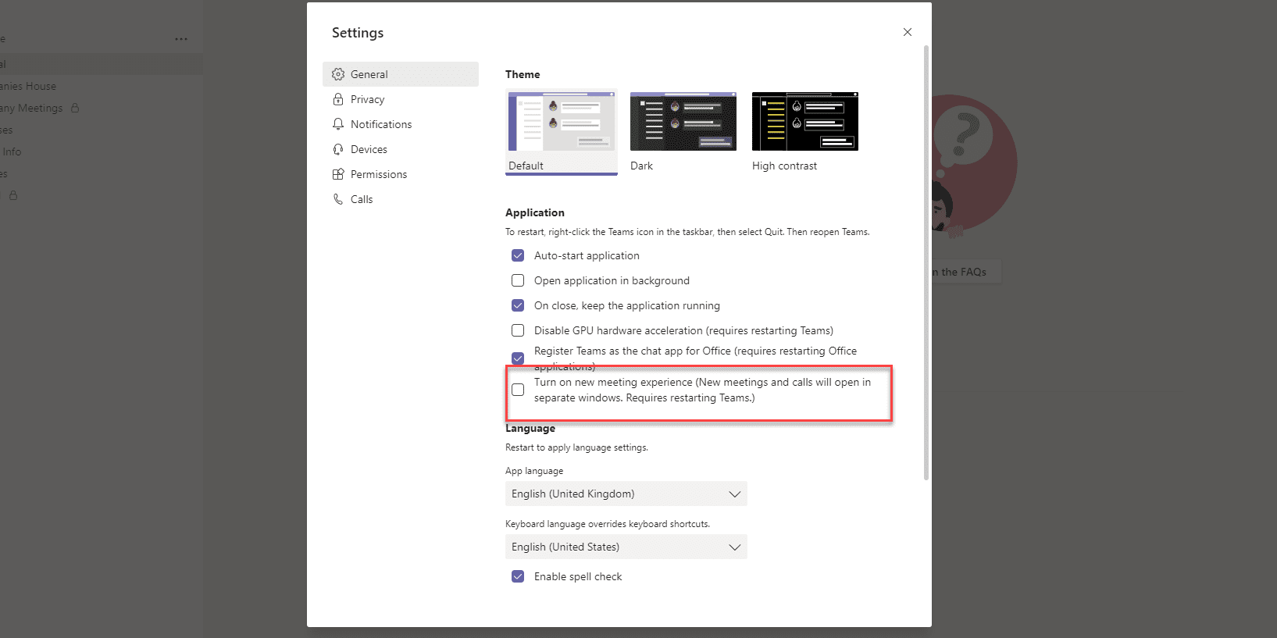Open the Devices settings tab
1277x638 pixels.
(400, 149)
